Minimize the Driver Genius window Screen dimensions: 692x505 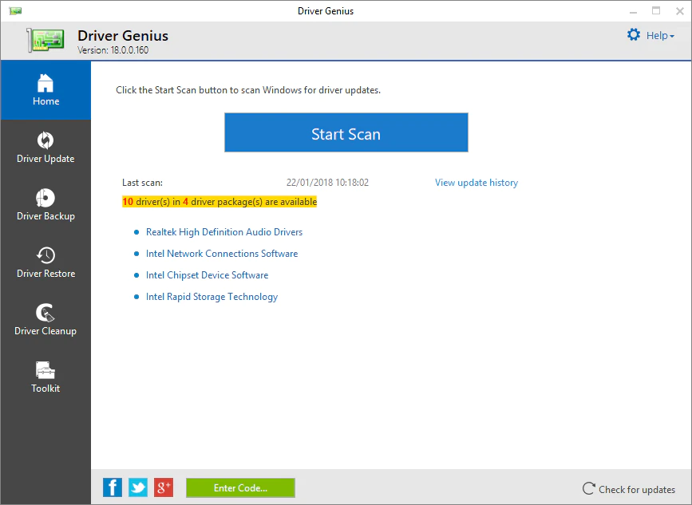pyautogui.click(x=633, y=11)
